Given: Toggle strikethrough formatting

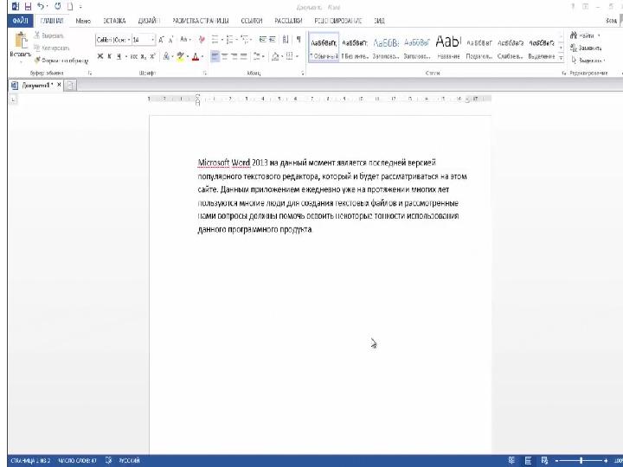Looking at the screenshot, I should pyautogui.click(x=134, y=57).
